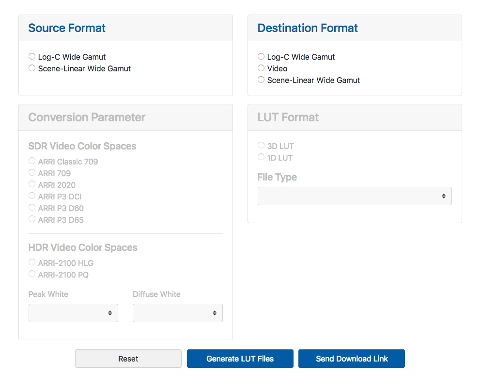
Task: Select the 3D LUT format option
Action: pyautogui.click(x=261, y=146)
